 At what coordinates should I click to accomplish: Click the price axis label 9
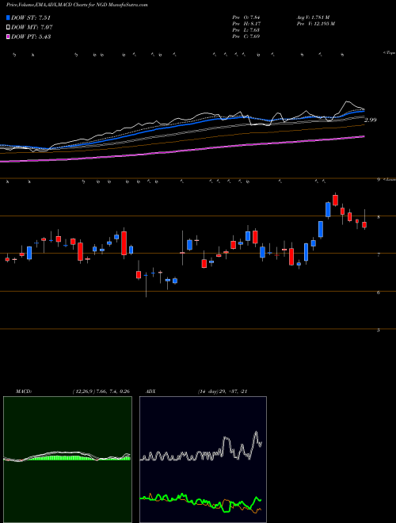[x=379, y=180]
